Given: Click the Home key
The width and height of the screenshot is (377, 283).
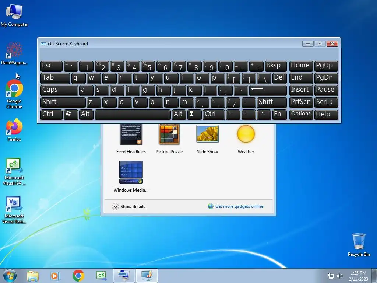Looking at the screenshot, I should click(301, 66).
